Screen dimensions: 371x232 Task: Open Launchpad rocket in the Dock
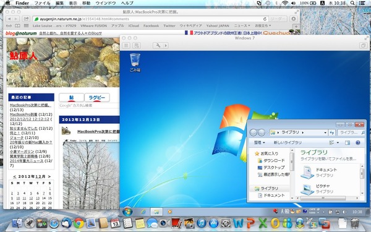click(29, 223)
